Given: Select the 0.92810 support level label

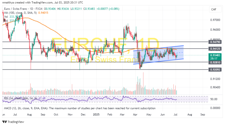Looking at the screenshot, I should (215, 62).
